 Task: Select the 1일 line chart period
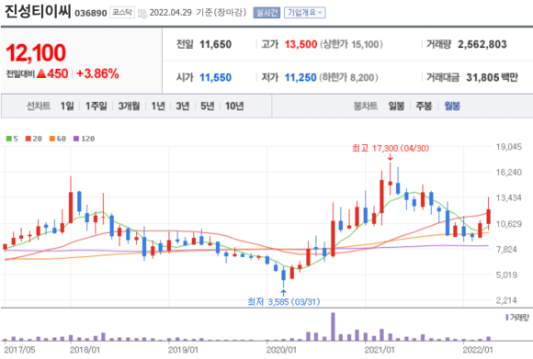tap(67, 107)
